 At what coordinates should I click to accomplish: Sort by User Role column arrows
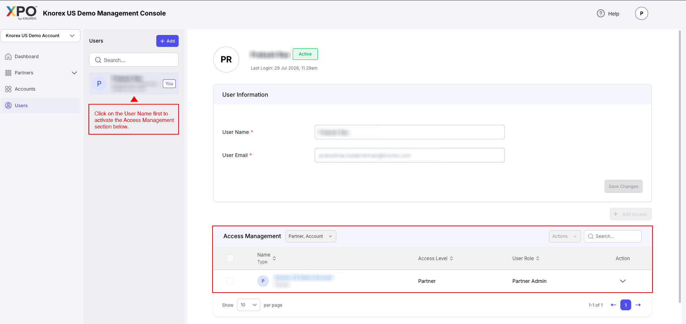click(538, 258)
